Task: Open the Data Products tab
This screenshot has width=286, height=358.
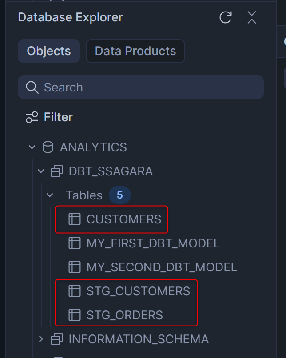Action: coord(135,51)
